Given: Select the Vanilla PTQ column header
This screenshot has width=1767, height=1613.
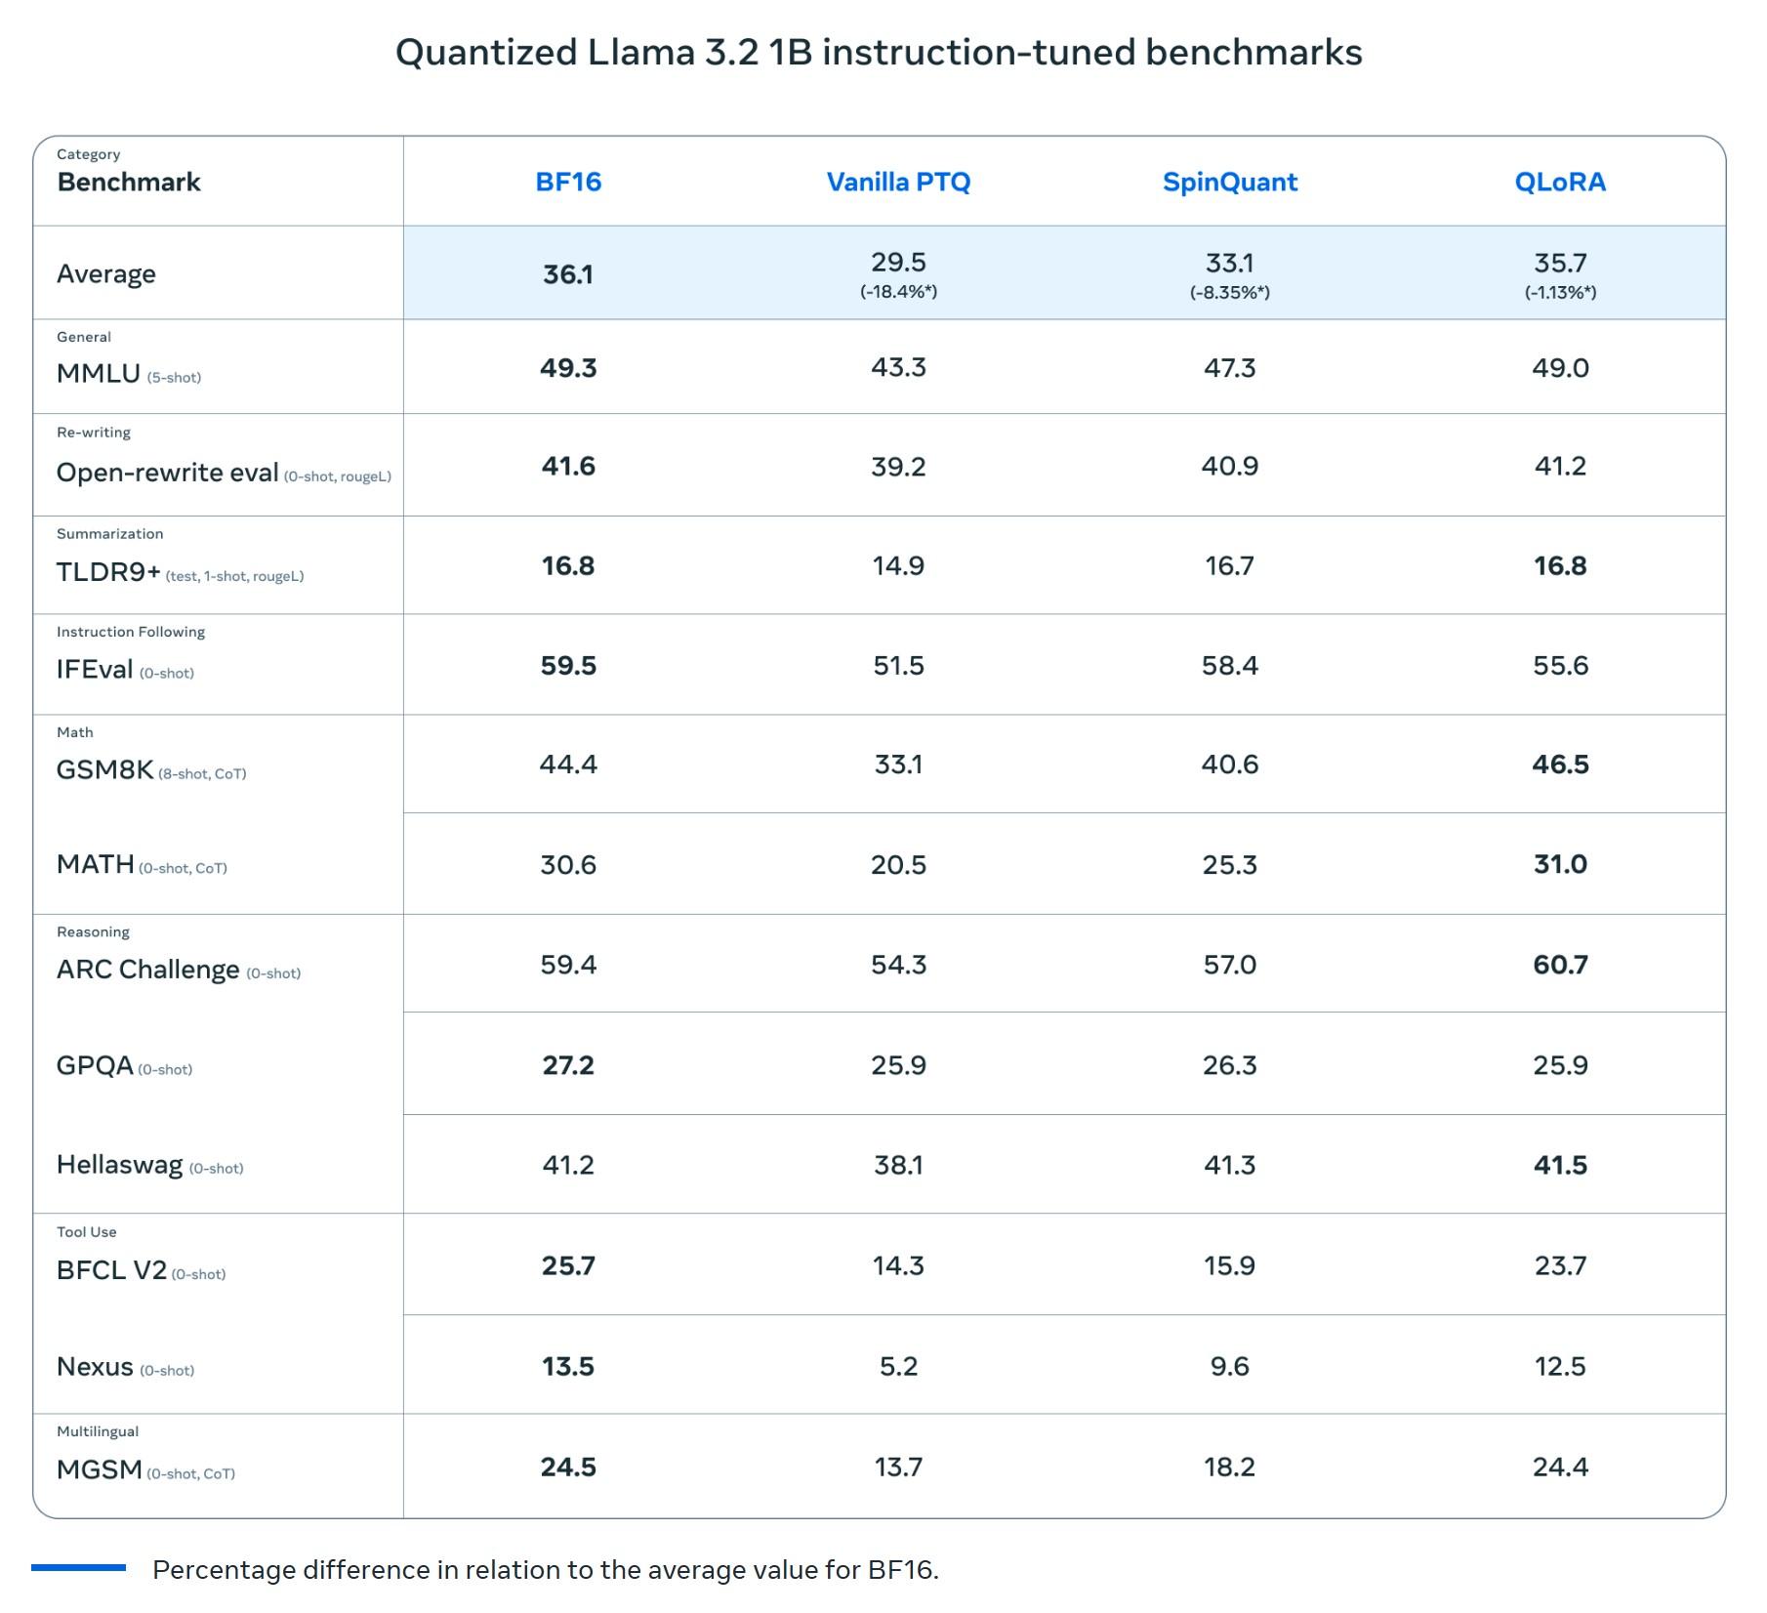Looking at the screenshot, I should [x=898, y=182].
